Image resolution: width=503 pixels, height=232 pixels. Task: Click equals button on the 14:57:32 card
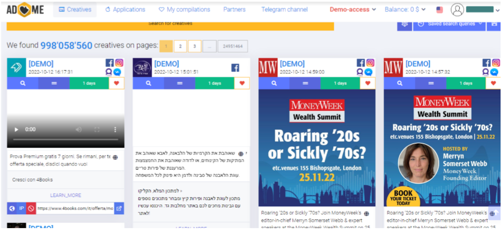click(431, 84)
